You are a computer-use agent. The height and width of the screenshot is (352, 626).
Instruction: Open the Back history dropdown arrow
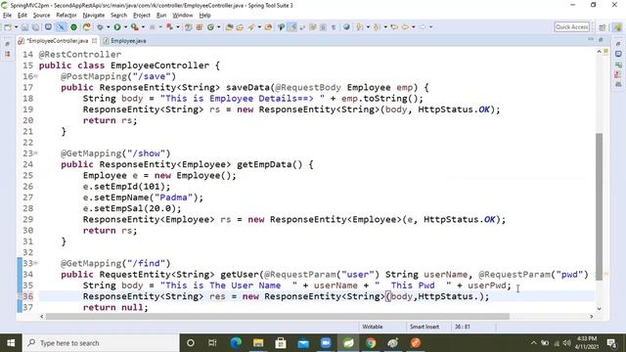point(413,27)
